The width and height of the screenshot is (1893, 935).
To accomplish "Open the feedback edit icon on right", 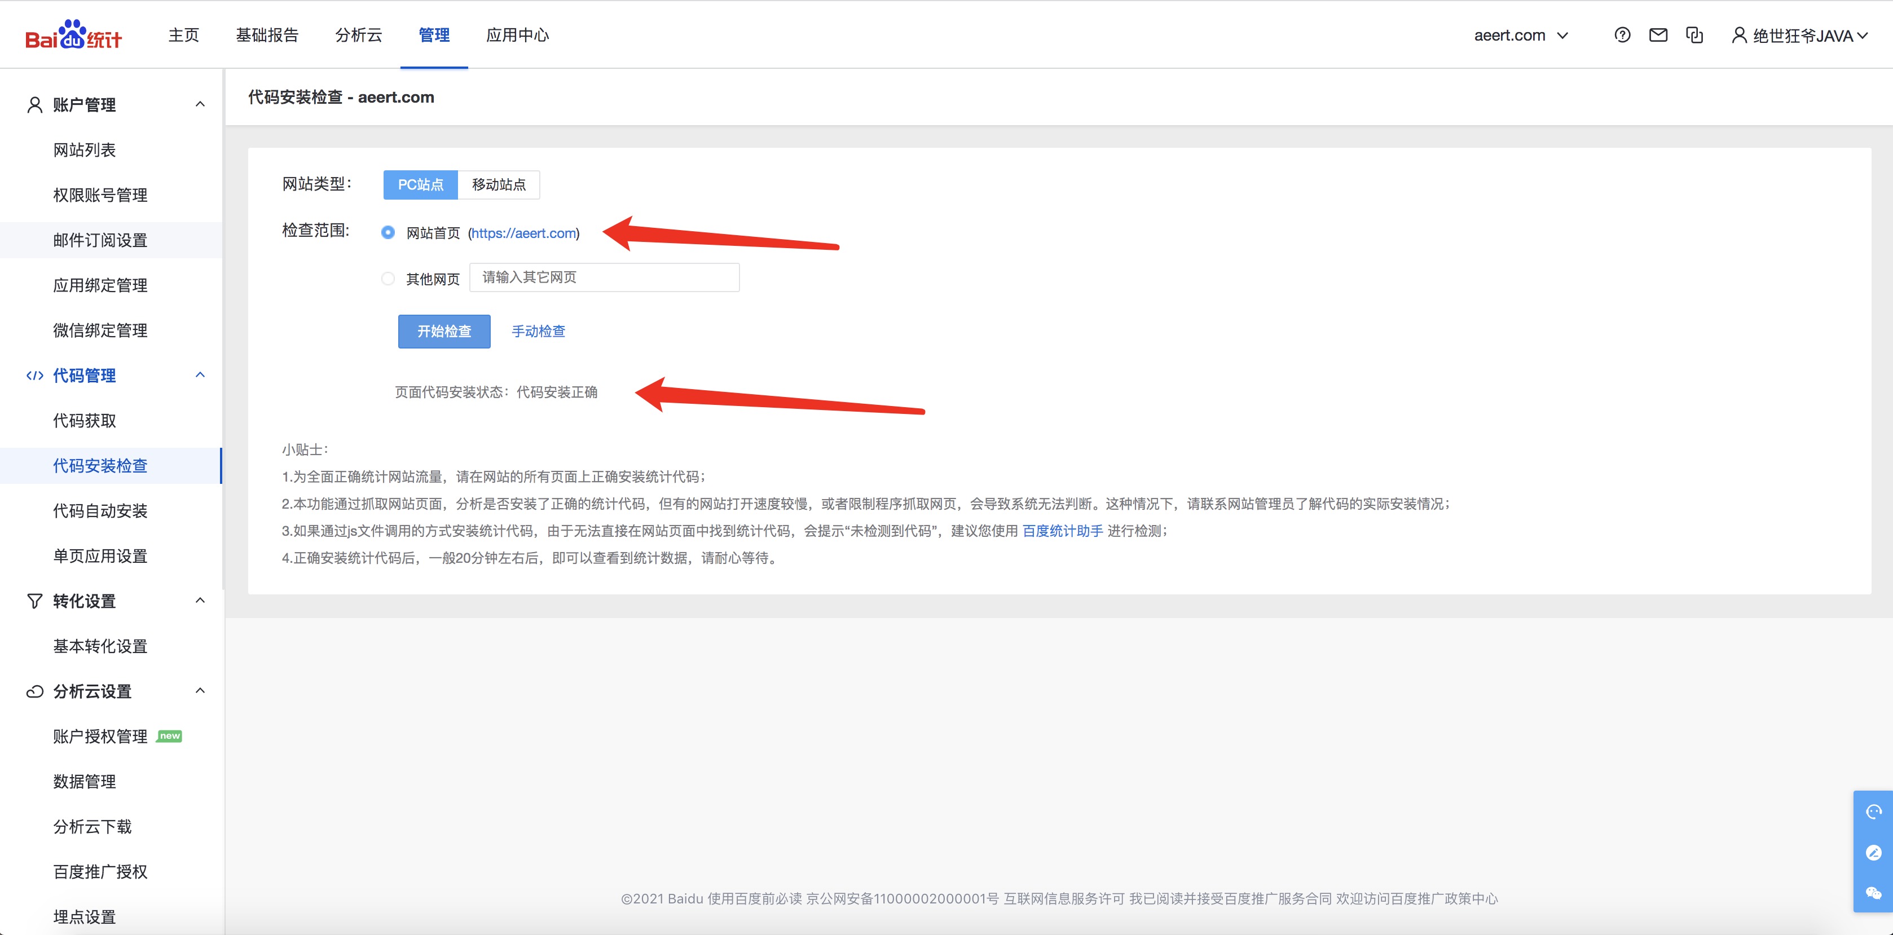I will (x=1873, y=853).
